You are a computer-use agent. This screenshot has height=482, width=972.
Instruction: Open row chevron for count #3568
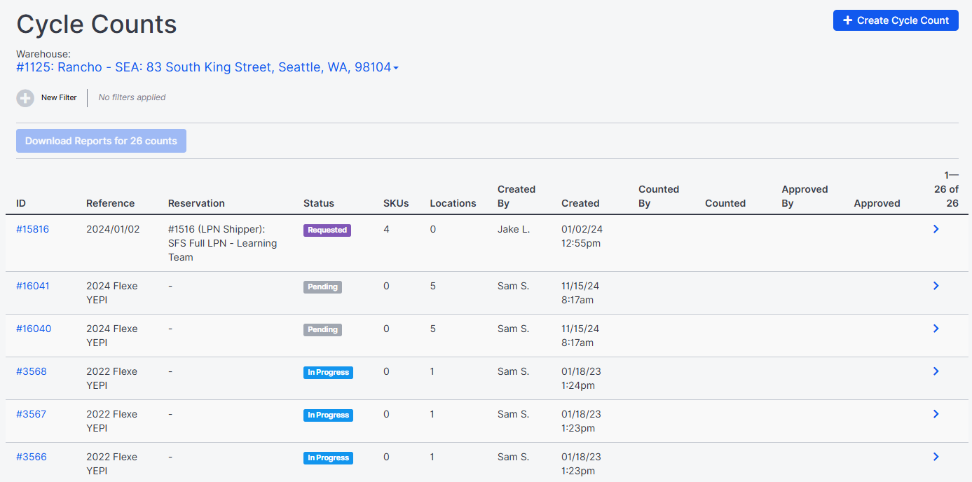click(x=936, y=371)
